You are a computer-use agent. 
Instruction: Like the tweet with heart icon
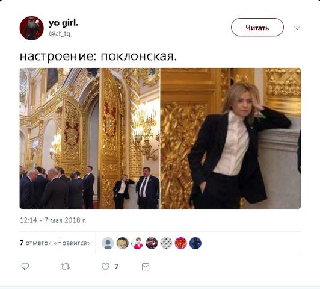(x=105, y=267)
